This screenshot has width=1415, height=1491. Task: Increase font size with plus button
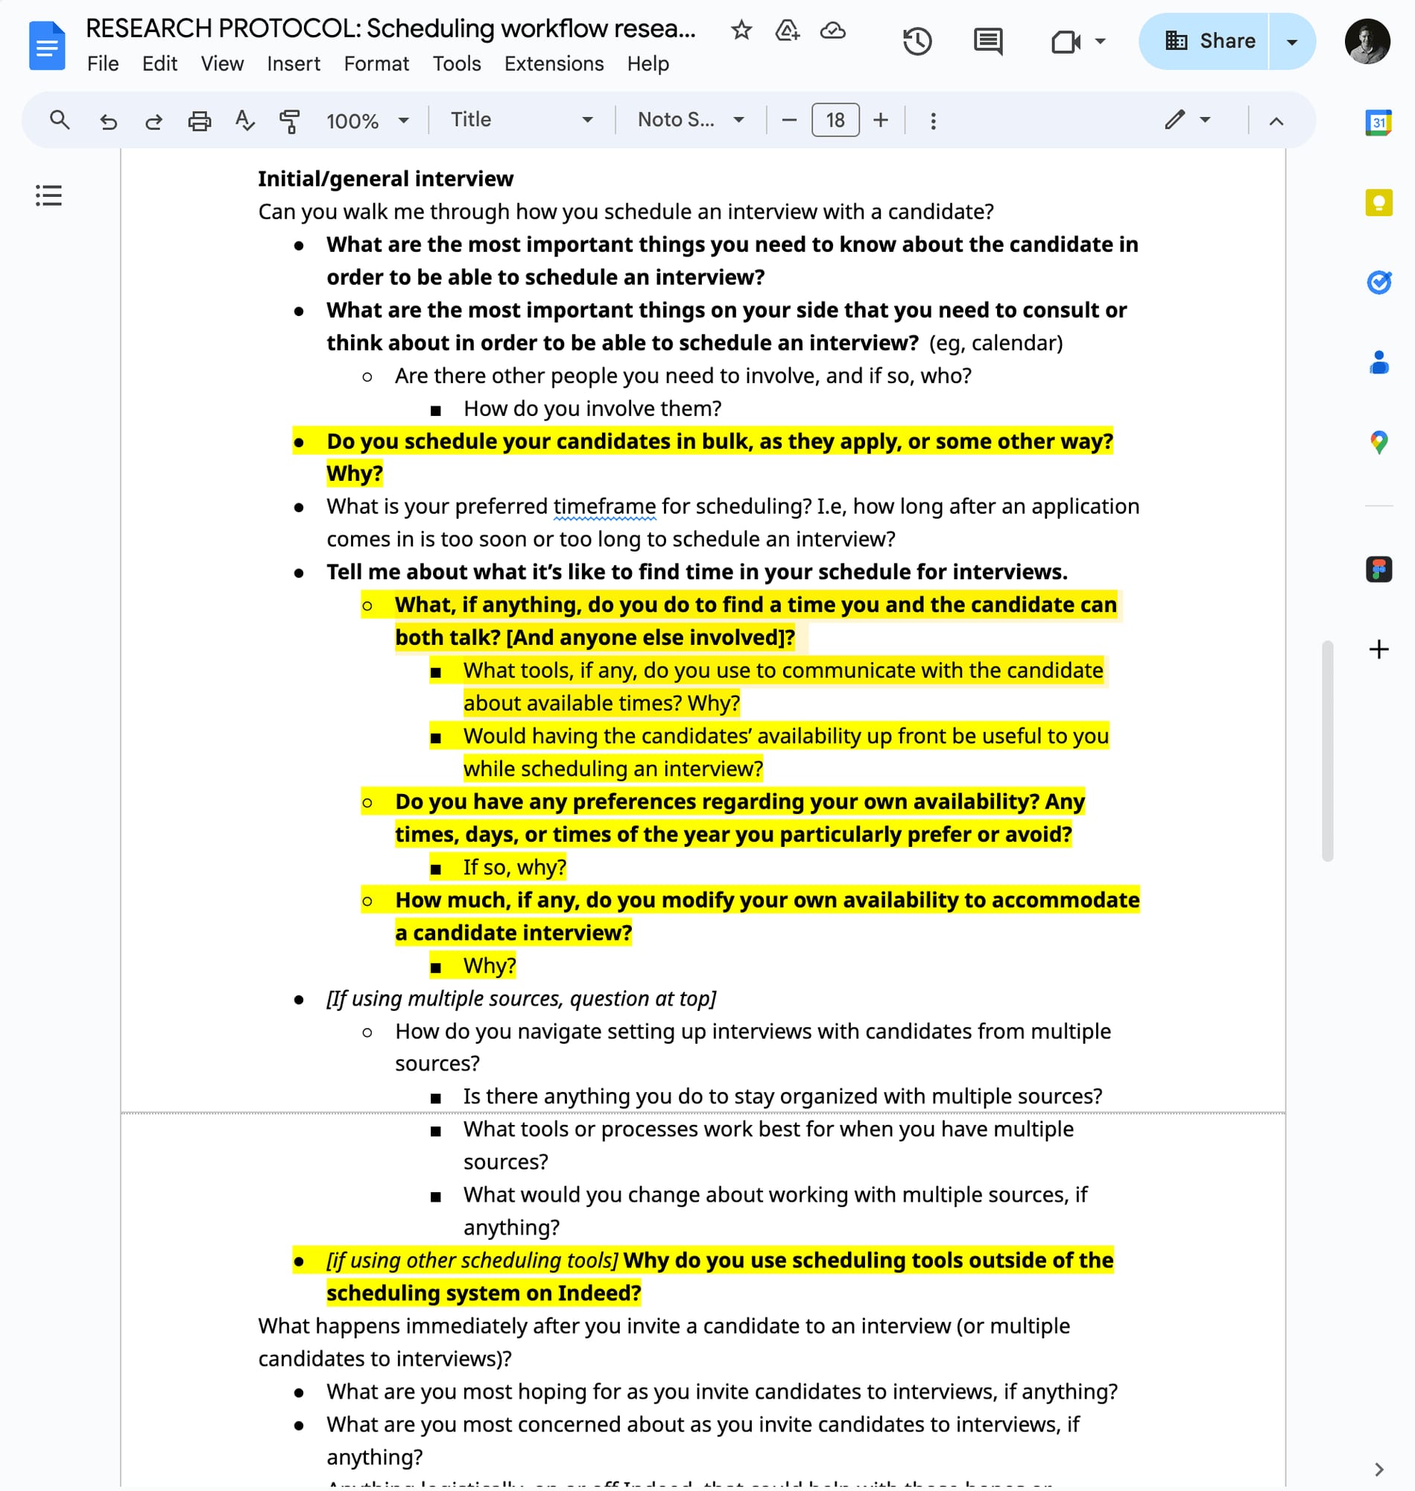point(880,120)
